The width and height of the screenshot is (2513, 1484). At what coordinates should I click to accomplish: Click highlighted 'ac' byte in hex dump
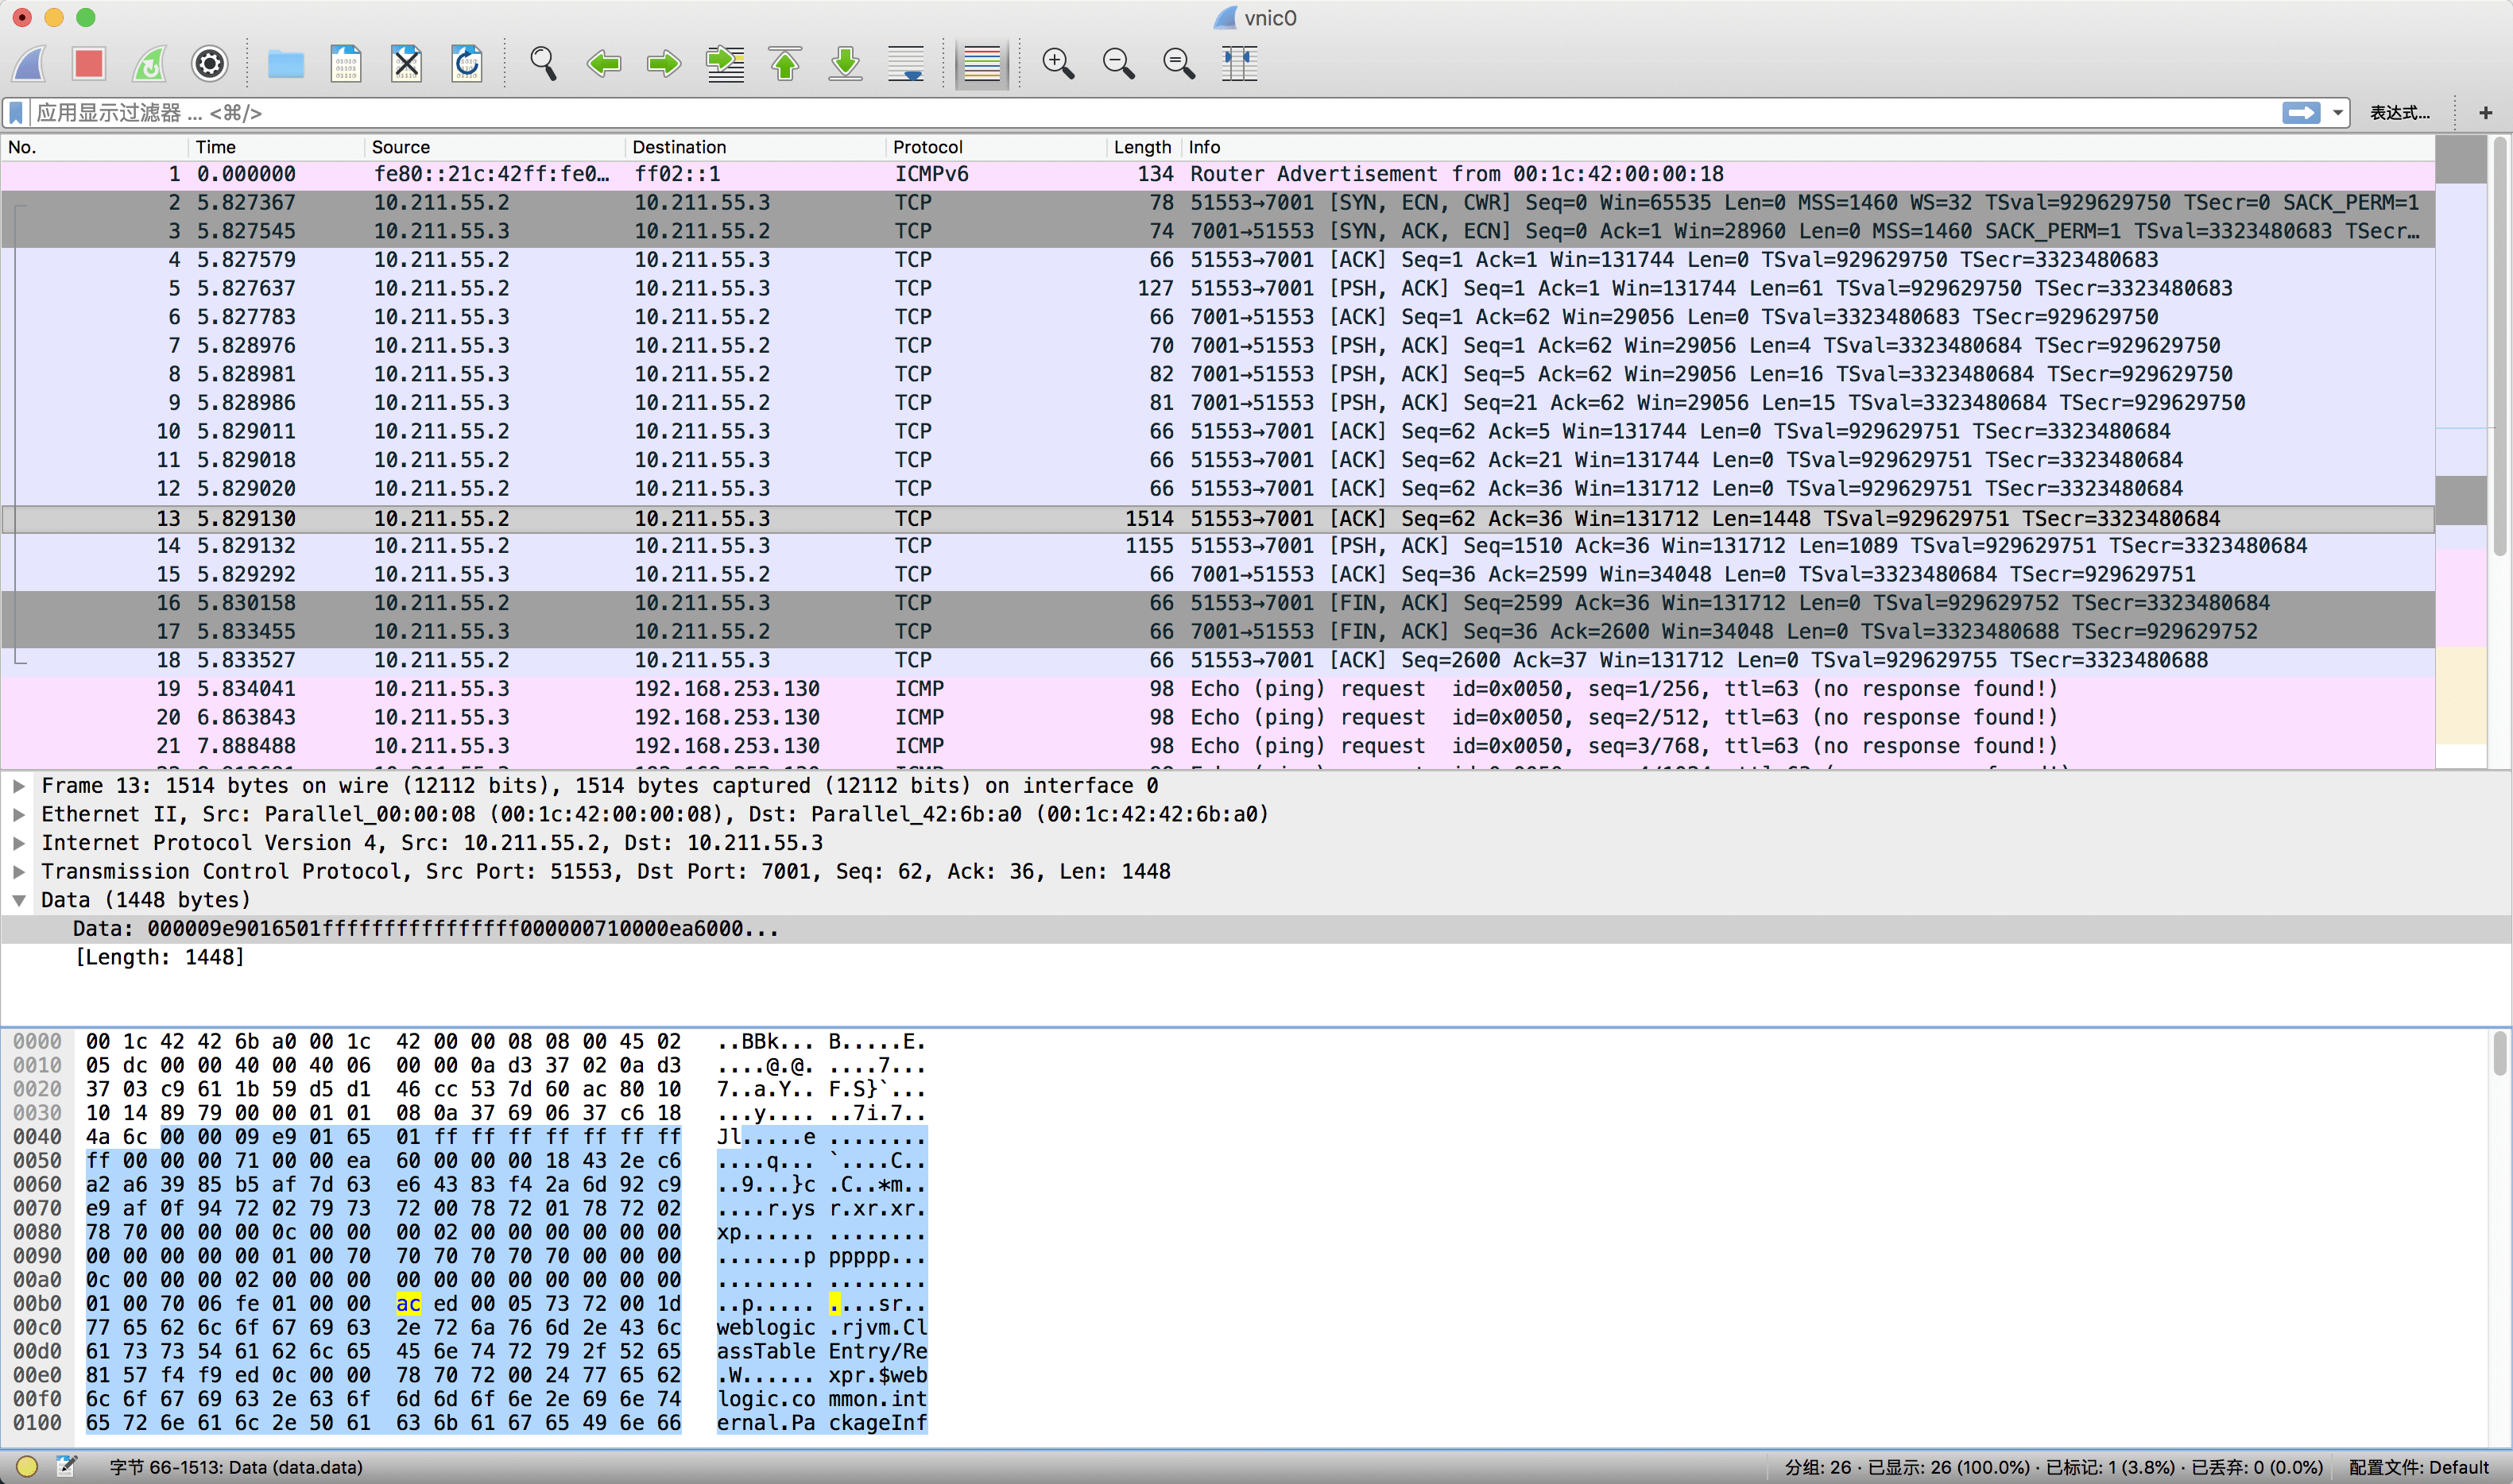coord(409,1304)
